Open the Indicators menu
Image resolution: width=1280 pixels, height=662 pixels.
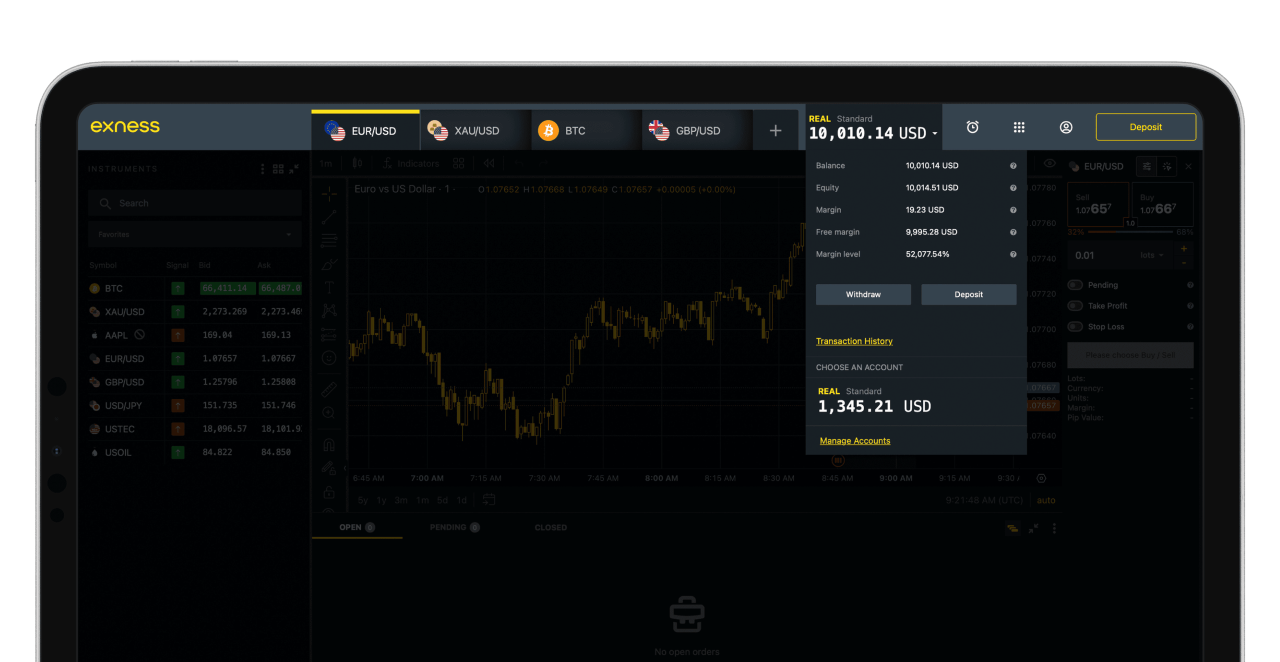[x=411, y=163]
